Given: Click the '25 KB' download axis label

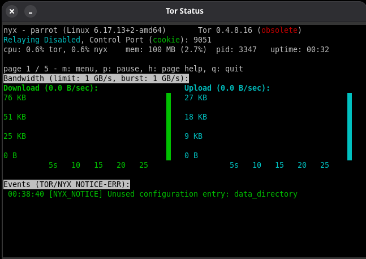Looking at the screenshot, I should tap(15, 136).
